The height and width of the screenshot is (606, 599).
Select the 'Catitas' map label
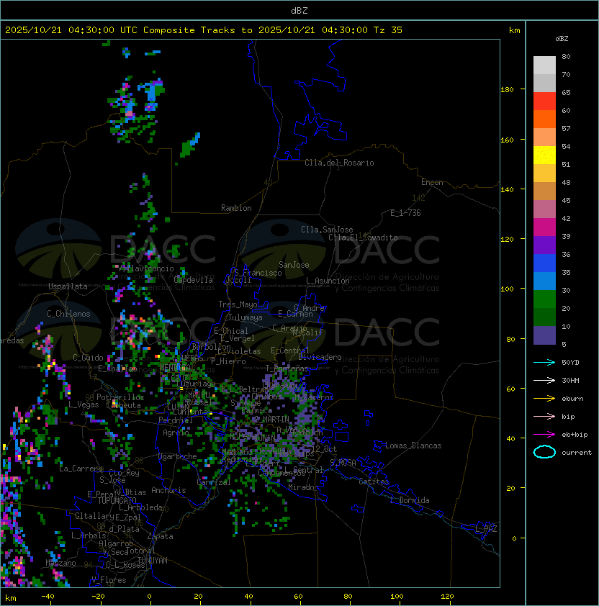pyautogui.click(x=374, y=481)
